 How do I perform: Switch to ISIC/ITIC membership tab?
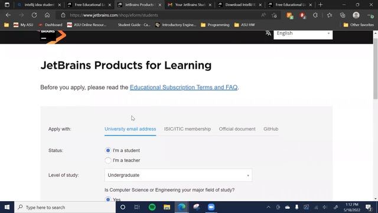coord(188,129)
